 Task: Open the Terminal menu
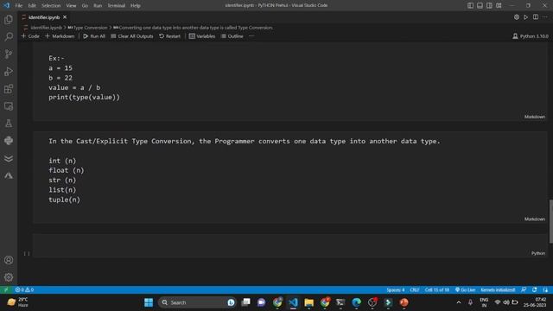[117, 6]
